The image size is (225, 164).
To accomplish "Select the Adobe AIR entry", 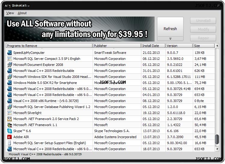I will point(110,137).
